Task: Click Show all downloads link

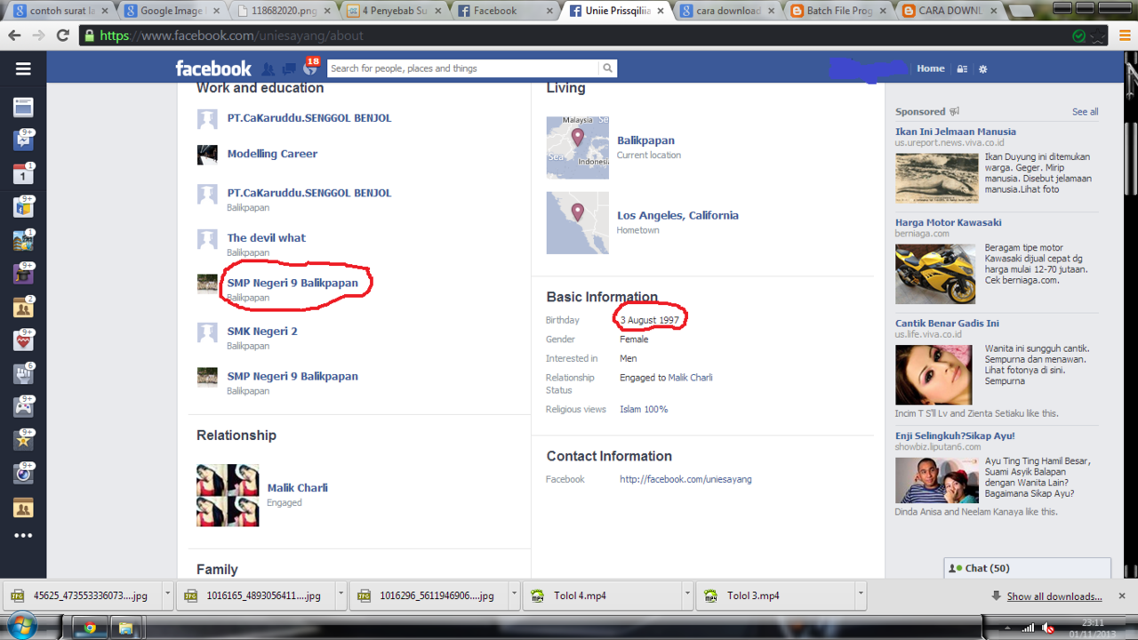Action: pyautogui.click(x=1054, y=596)
